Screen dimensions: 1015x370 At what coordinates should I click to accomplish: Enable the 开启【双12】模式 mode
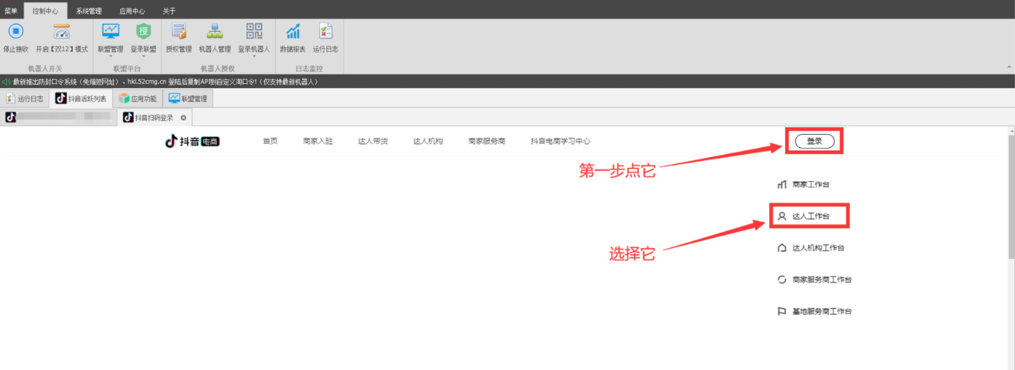(62, 38)
